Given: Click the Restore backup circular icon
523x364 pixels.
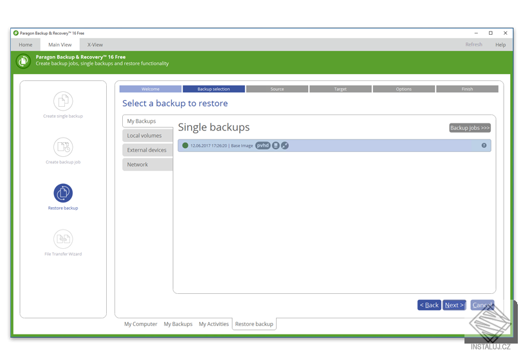Looking at the screenshot, I should pyautogui.click(x=63, y=193).
